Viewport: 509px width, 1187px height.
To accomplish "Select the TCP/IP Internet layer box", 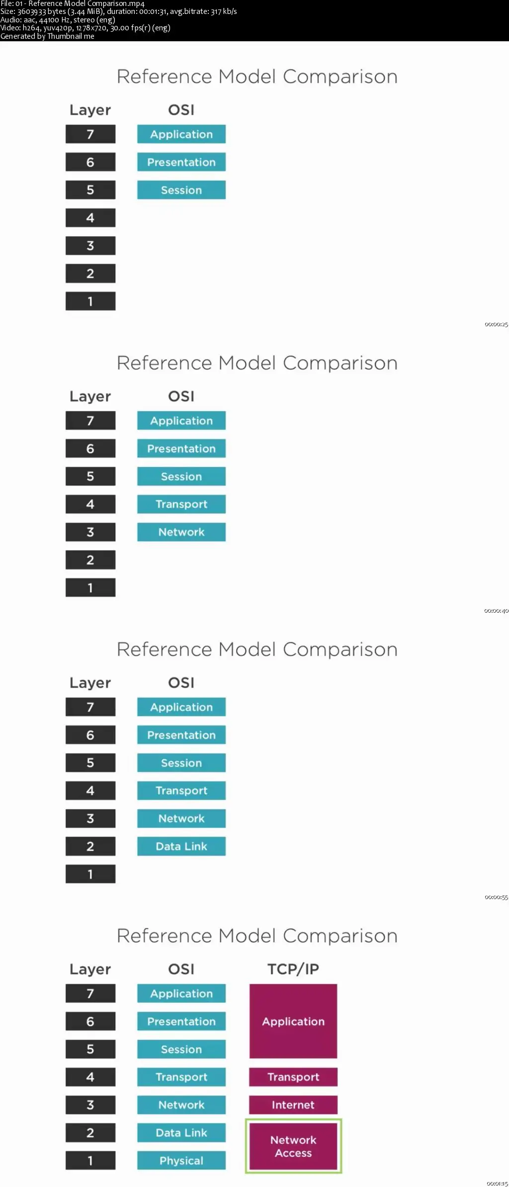I will [x=293, y=1104].
